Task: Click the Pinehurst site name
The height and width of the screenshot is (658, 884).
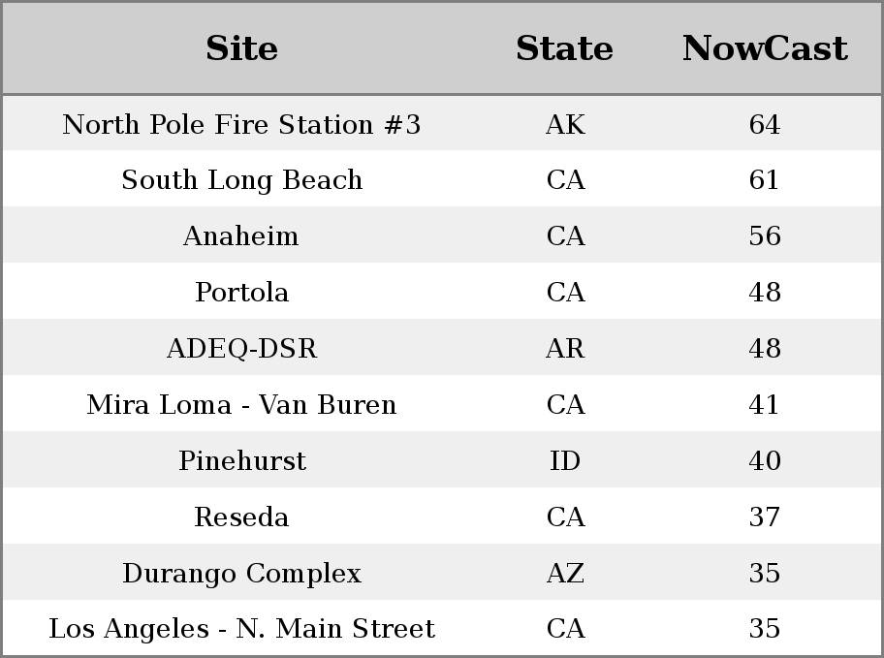Action: (x=242, y=460)
